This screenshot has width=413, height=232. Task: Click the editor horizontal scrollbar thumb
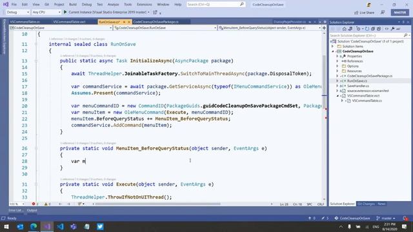coord(157,204)
